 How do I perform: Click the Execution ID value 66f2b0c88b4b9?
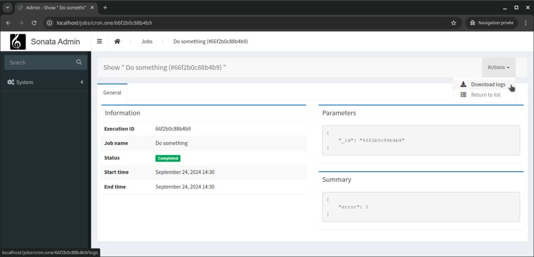tap(173, 129)
